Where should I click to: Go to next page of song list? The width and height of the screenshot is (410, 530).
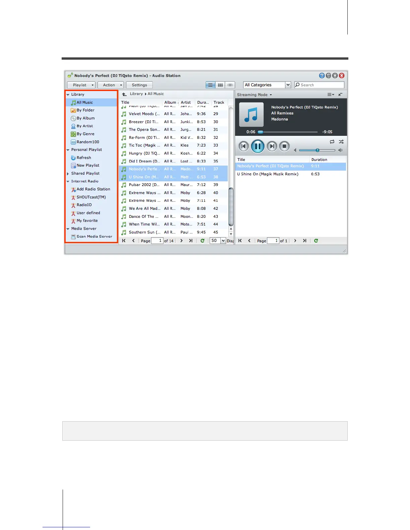pos(182,241)
